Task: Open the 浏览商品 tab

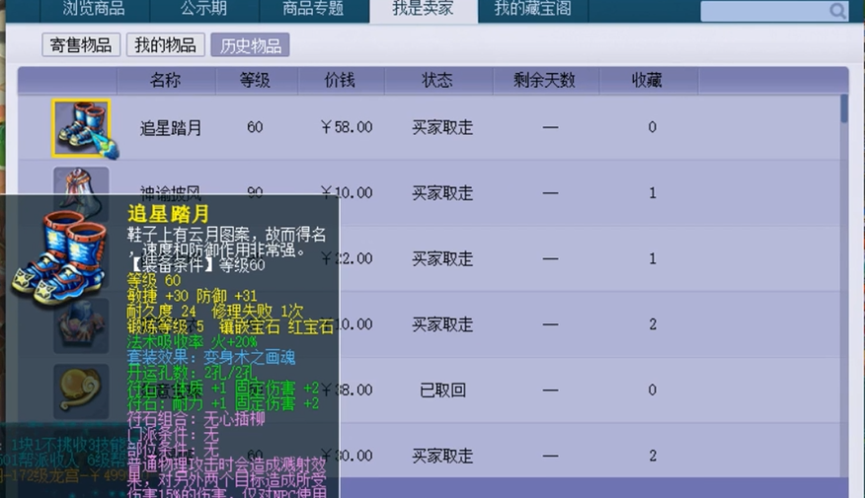Action: click(x=94, y=9)
